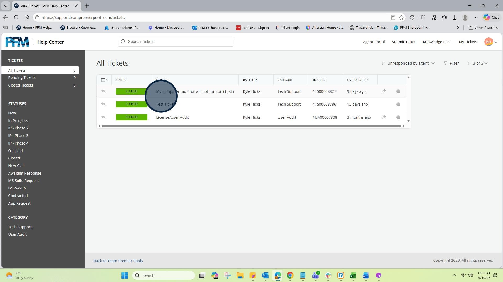Open ticket License/User Audit subject
Viewport: 503px width, 282px height.
172,117
